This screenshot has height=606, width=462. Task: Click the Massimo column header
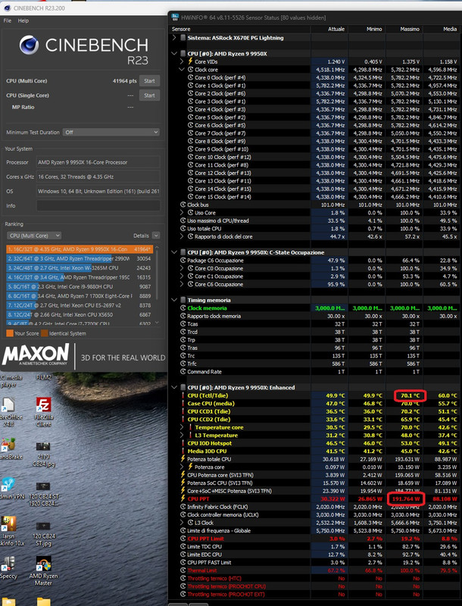click(x=410, y=29)
